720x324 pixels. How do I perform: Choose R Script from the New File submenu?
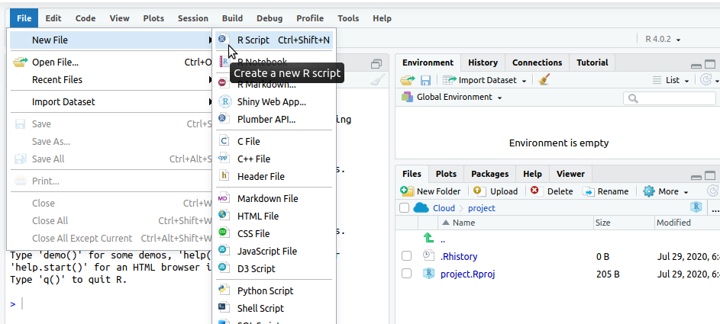coord(253,40)
